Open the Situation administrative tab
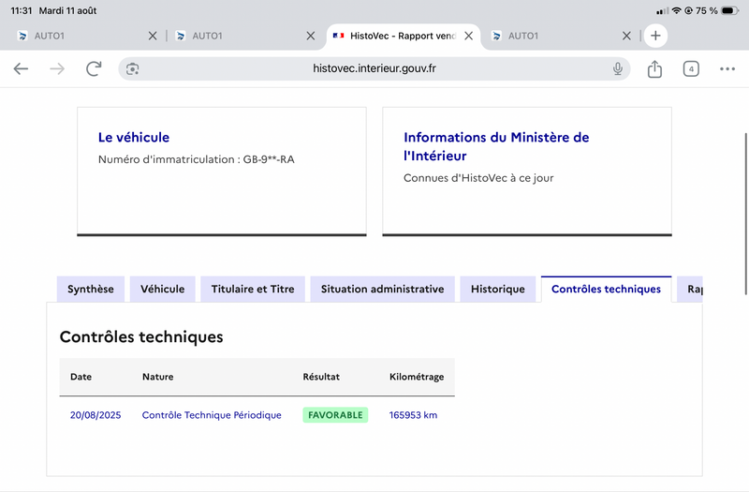The image size is (749, 492). point(382,289)
